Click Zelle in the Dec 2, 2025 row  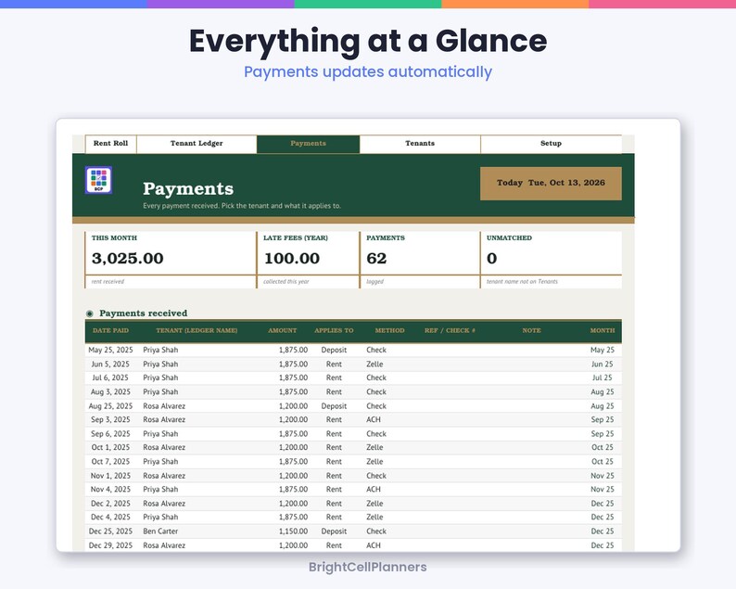(374, 503)
